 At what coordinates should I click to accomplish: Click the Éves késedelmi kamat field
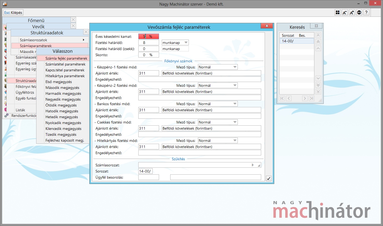(x=149, y=36)
